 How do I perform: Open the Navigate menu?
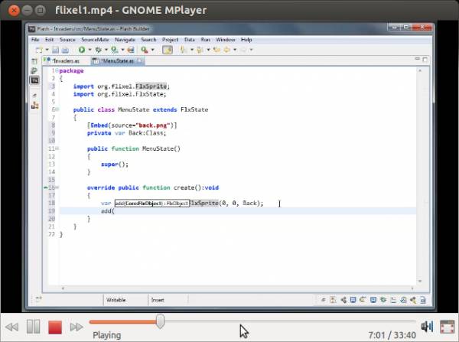[x=125, y=40]
